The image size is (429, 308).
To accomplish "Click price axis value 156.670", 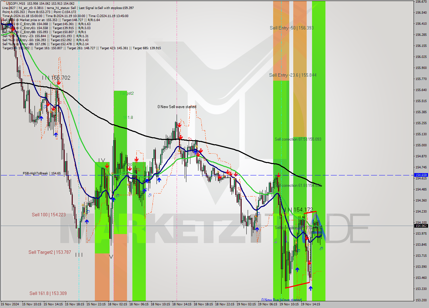I will coord(421,2).
